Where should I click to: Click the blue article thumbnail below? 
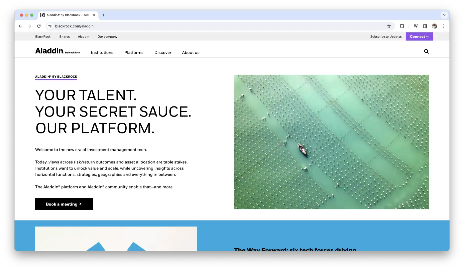point(116,238)
